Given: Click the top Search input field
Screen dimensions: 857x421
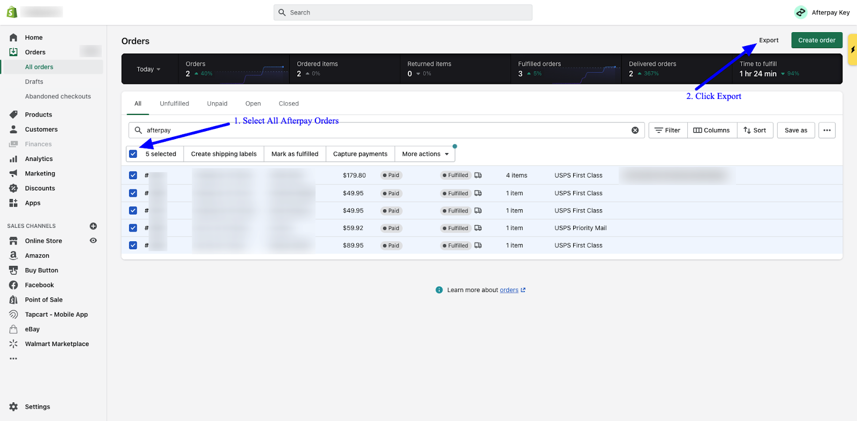Looking at the screenshot, I should coord(403,12).
